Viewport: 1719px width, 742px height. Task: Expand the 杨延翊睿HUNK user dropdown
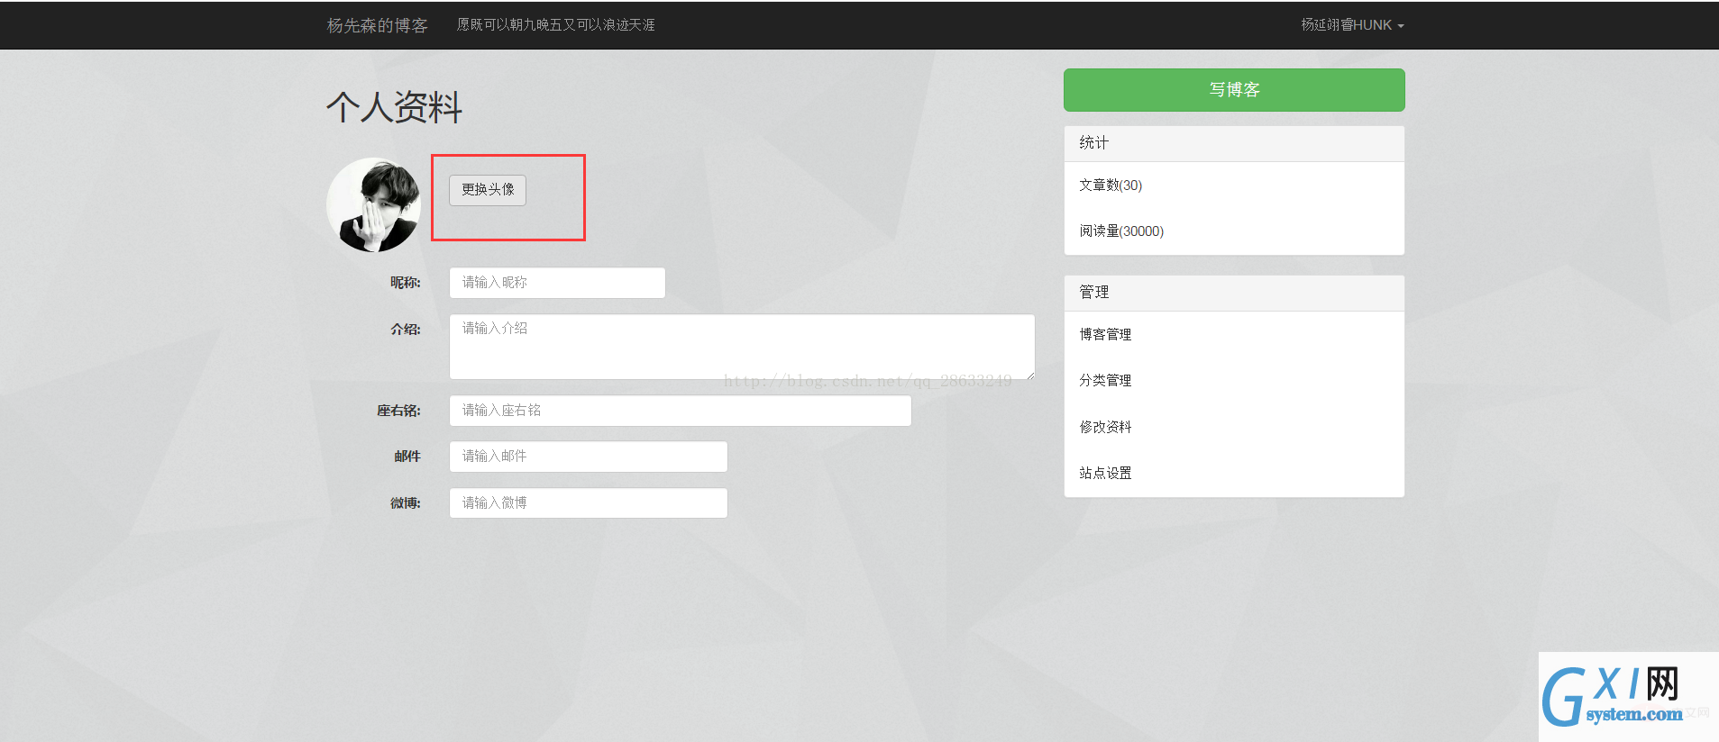[1352, 25]
